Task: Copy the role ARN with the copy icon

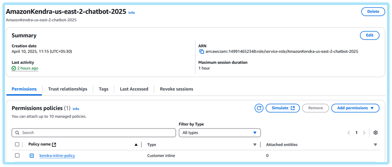Action: tap(201, 51)
